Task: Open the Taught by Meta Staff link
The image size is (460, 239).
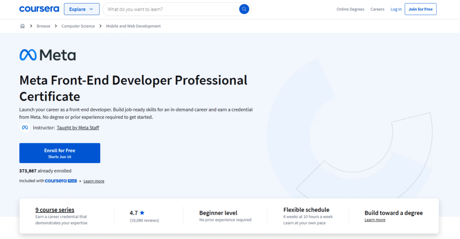Action: [78, 128]
